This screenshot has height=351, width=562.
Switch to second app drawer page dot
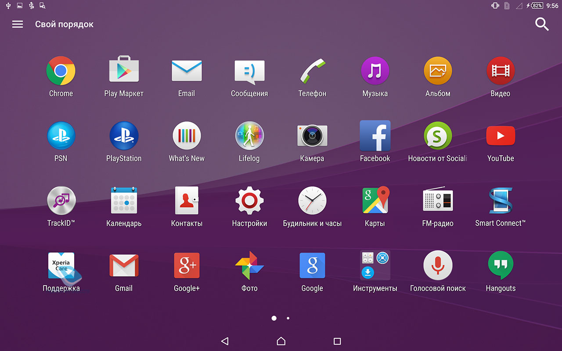288,318
